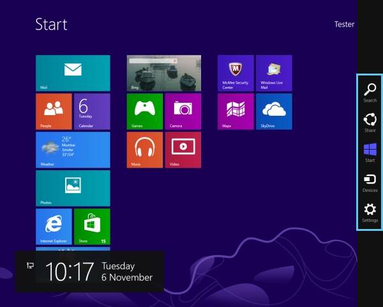Open the Video tile
The width and height of the screenshot is (383, 307).
(x=183, y=150)
